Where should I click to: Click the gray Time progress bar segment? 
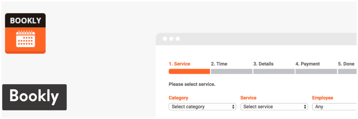coord(232,71)
